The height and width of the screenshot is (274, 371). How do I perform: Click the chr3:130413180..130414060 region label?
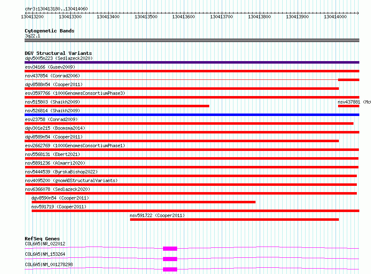tap(56, 9)
